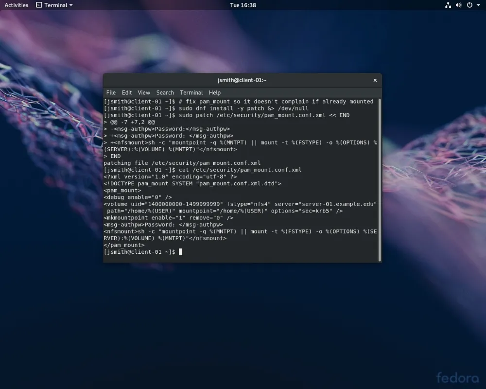Image resolution: width=486 pixels, height=389 pixels.
Task: Open the Help menu
Action: click(214, 92)
